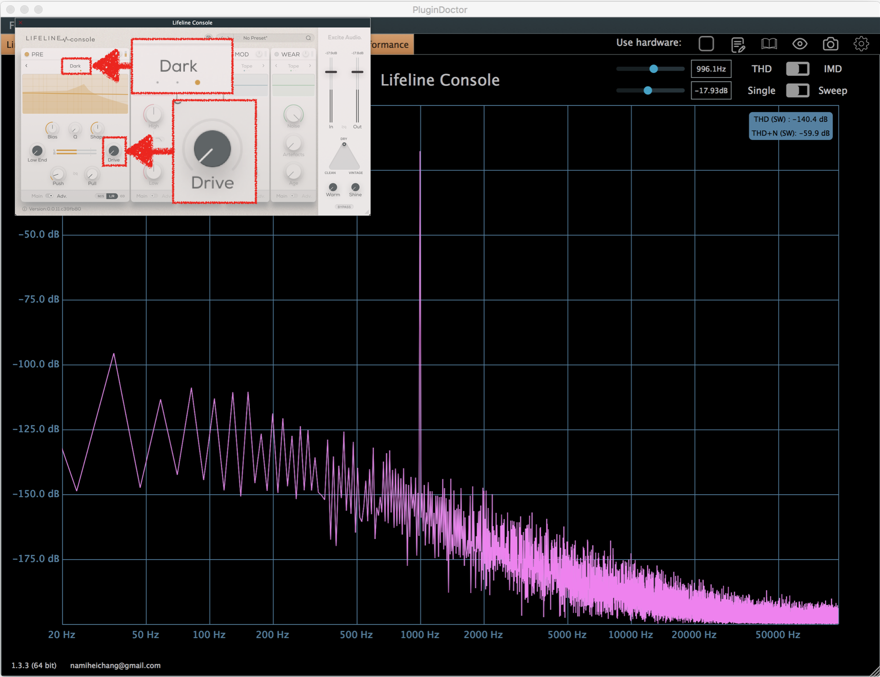Click the Shine knob
Viewport: 880px width, 677px height.
(355, 187)
